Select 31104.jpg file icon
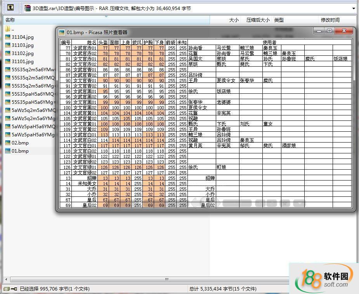359x294 pixels. [8, 37]
